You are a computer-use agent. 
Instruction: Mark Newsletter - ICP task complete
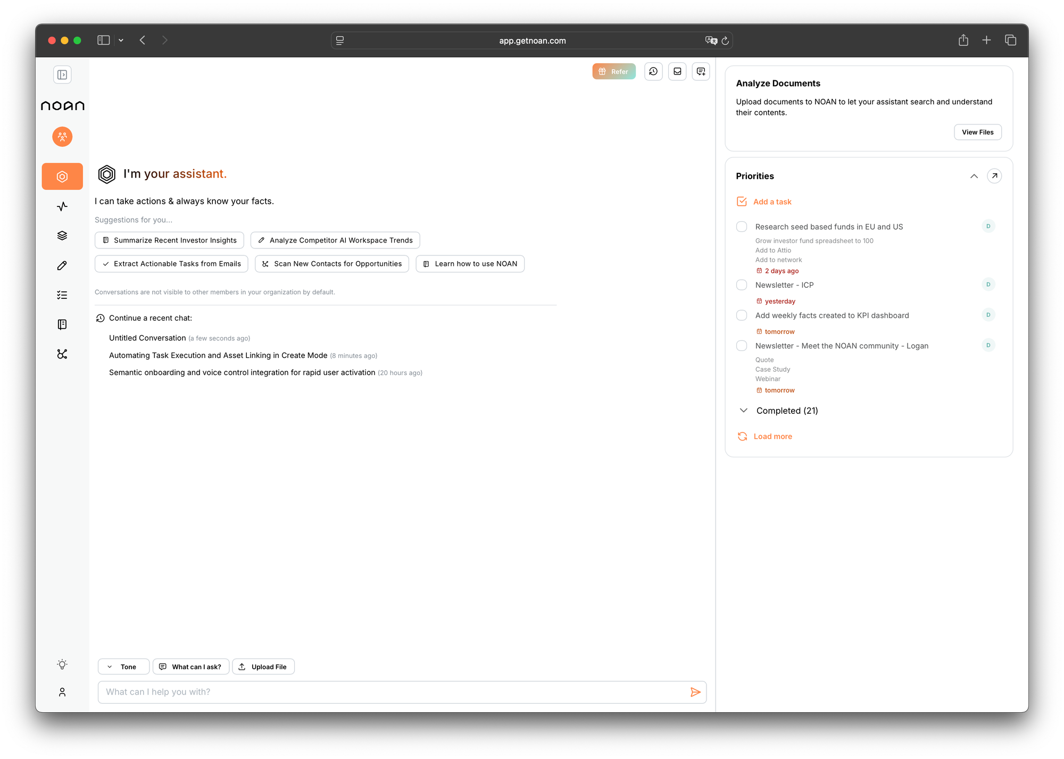click(741, 285)
